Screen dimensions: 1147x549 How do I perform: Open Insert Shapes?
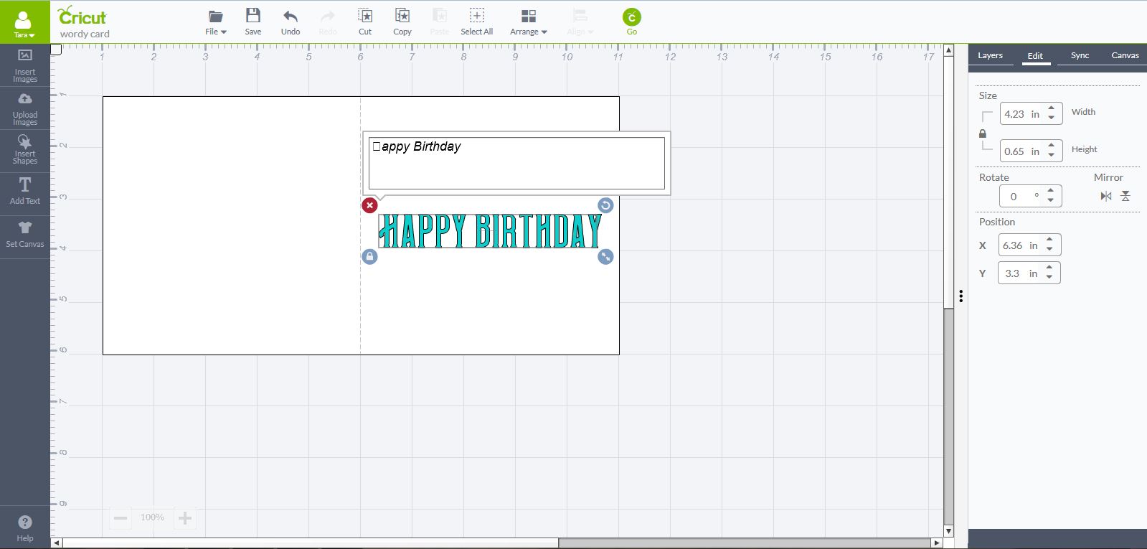coord(25,151)
